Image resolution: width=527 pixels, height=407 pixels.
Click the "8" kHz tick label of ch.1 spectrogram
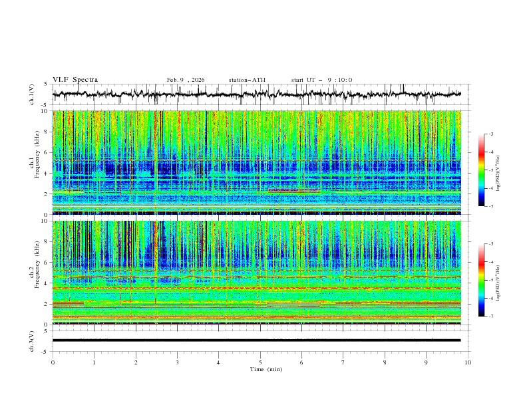[46, 132]
